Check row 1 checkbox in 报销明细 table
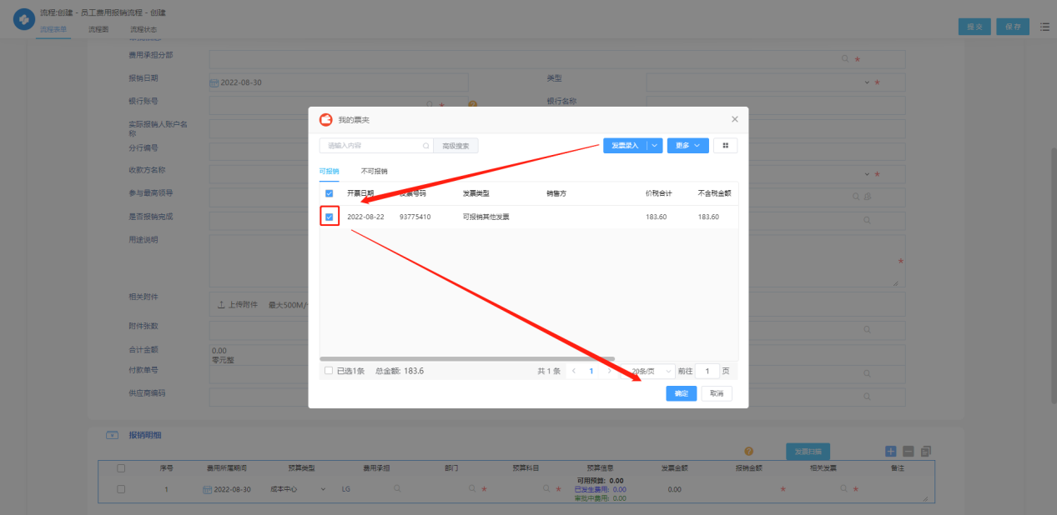 (x=121, y=489)
